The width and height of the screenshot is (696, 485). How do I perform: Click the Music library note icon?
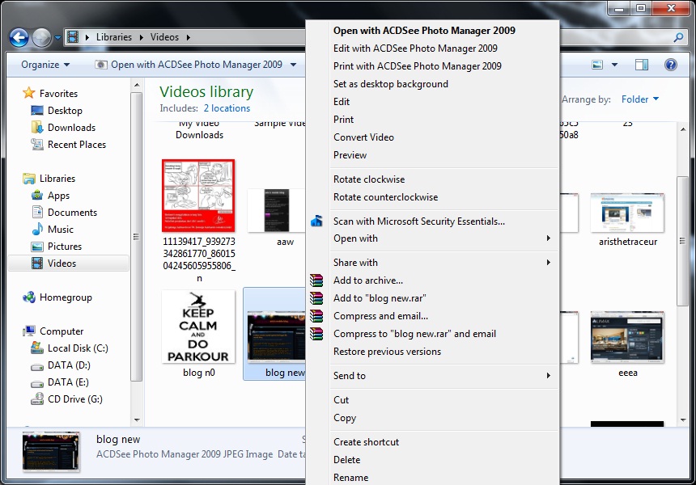coord(37,230)
